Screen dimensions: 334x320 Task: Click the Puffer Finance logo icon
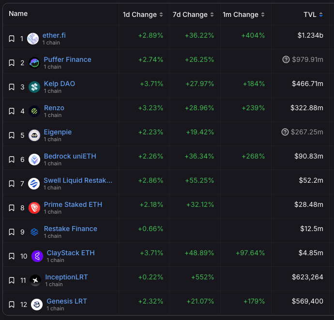tap(34, 63)
